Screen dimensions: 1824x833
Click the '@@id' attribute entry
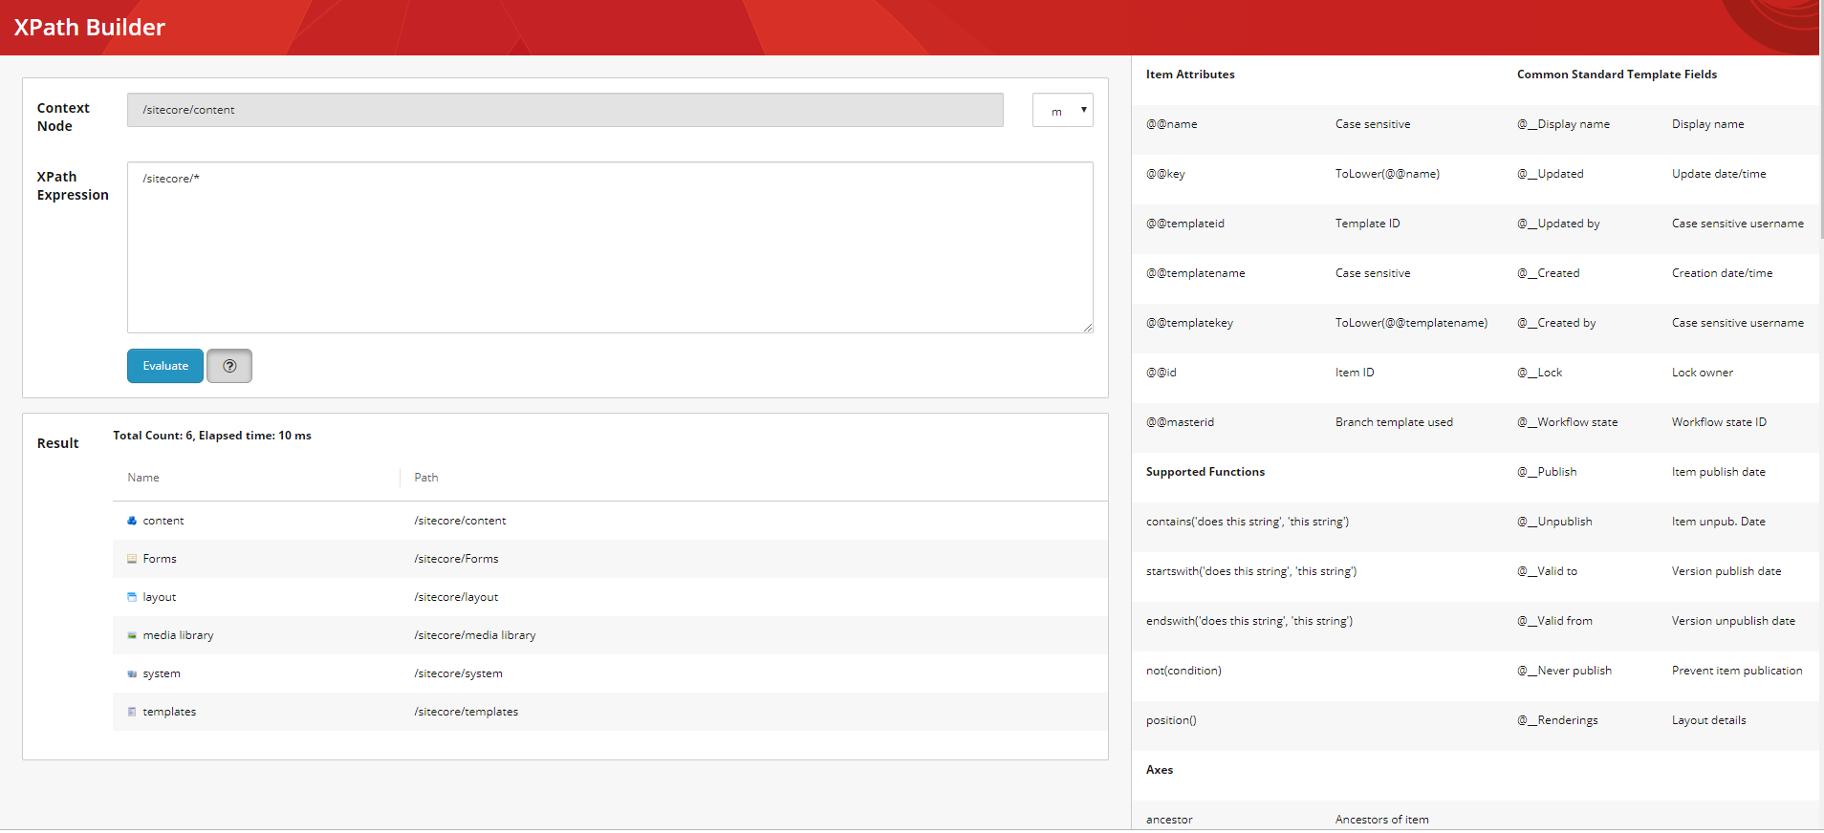(1162, 373)
